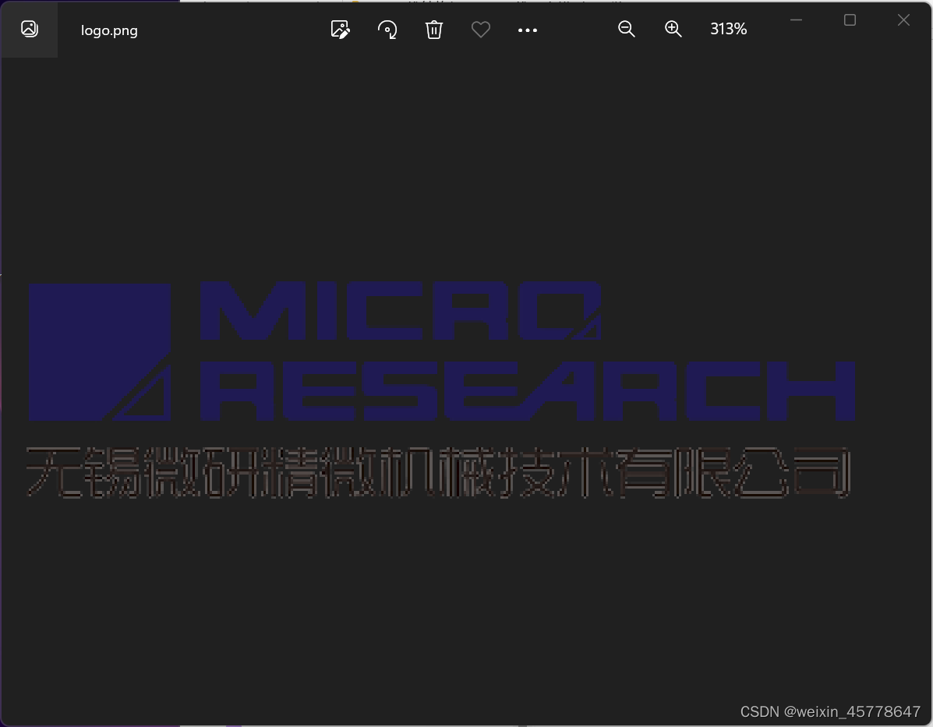Add the image to favorites
Screen dimensions: 933x727
(x=481, y=29)
